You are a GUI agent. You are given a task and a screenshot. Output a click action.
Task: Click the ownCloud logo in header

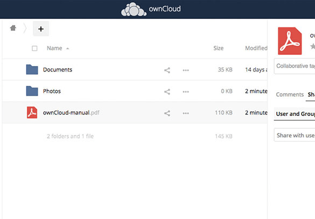coord(151,9)
